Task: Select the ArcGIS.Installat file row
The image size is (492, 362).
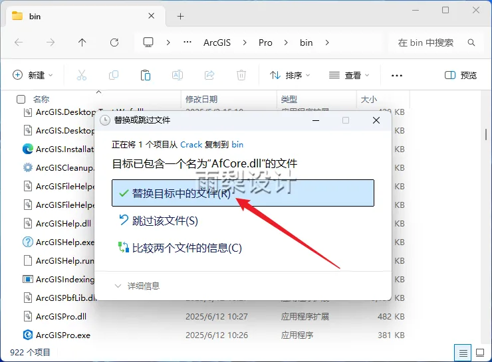Action: (64, 149)
